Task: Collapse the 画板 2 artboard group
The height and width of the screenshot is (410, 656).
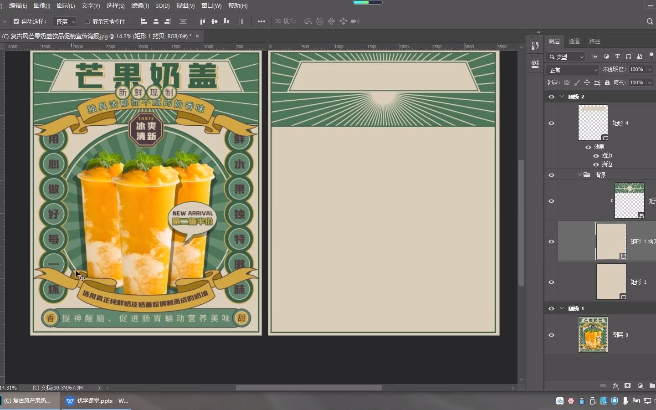Action: click(562, 97)
